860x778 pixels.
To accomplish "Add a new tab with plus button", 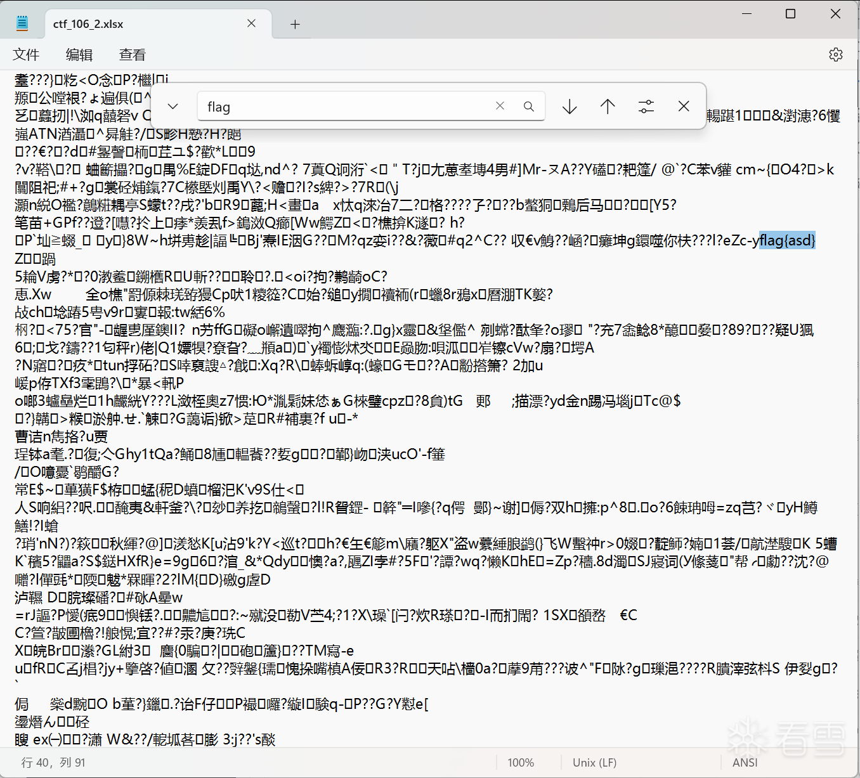I will coord(295,24).
